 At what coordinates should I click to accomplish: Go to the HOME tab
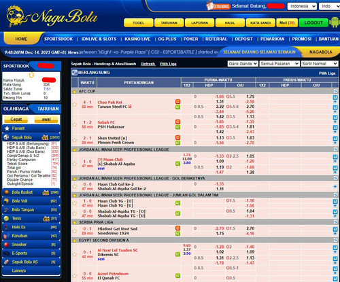pyautogui.click(x=21, y=39)
